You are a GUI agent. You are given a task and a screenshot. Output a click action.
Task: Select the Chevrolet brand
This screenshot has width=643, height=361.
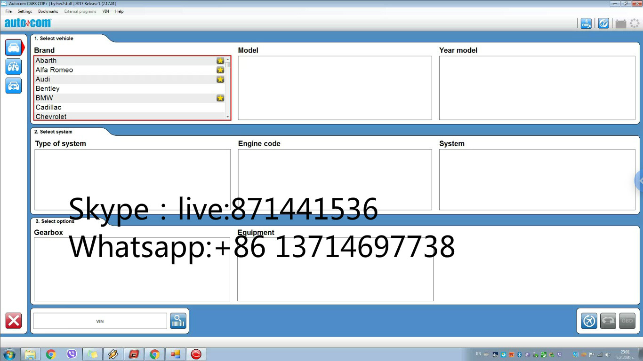[129, 116]
